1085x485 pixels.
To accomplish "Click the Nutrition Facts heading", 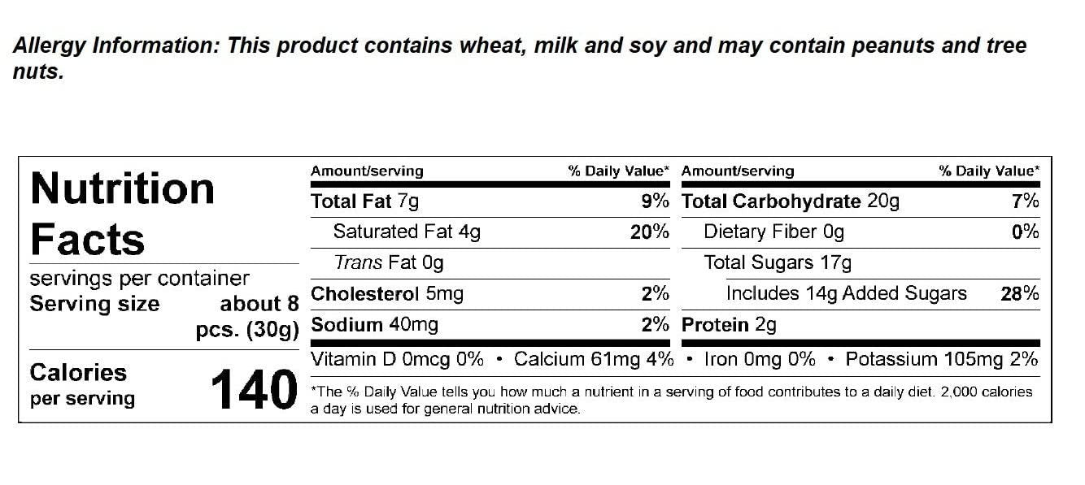I will click(x=122, y=214).
